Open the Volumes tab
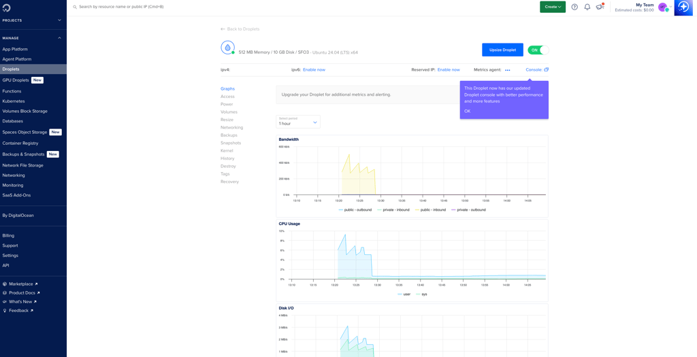The height and width of the screenshot is (357, 697). (229, 112)
